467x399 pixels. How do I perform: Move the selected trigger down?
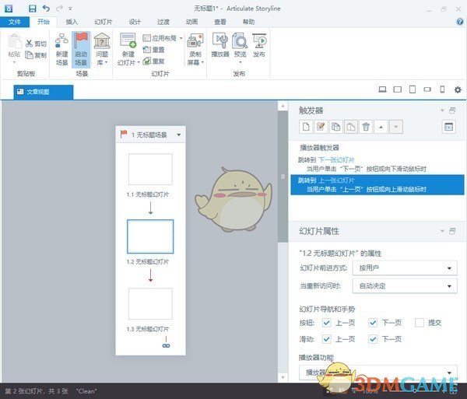pyautogui.click(x=396, y=127)
